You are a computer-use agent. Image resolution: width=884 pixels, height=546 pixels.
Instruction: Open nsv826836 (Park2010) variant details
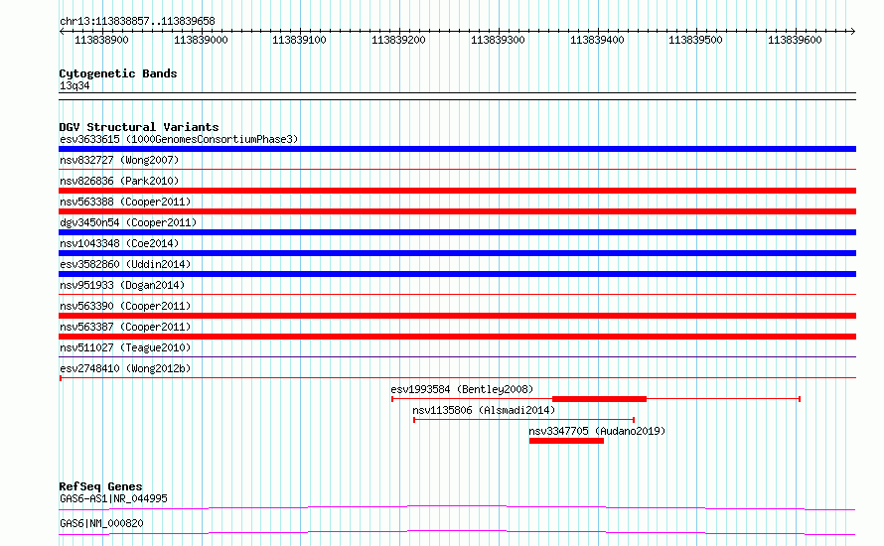[x=119, y=181]
